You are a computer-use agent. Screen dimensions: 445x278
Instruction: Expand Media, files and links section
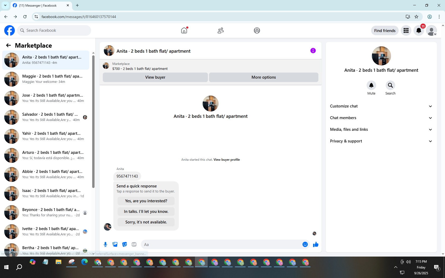point(381,129)
